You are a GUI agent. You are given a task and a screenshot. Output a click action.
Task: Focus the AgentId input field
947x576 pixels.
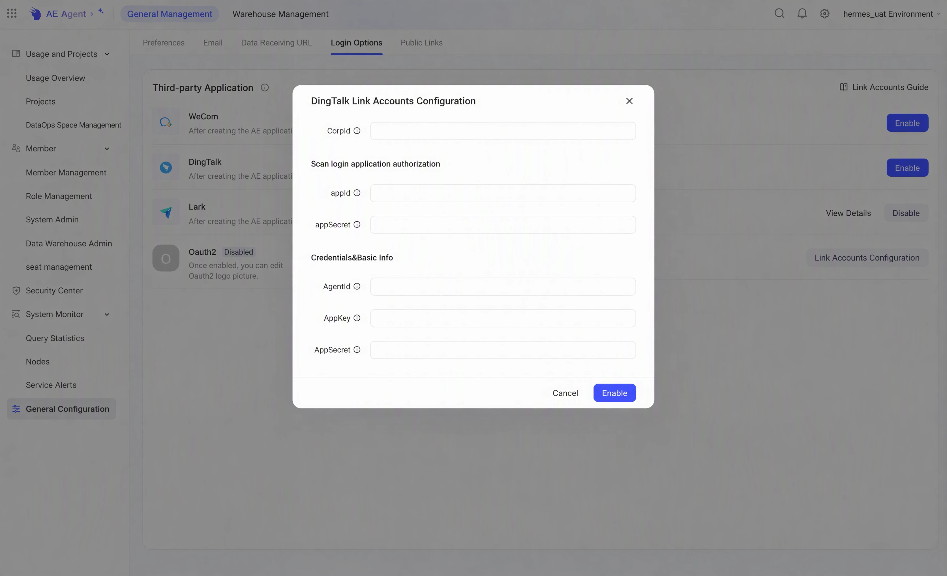pos(503,286)
